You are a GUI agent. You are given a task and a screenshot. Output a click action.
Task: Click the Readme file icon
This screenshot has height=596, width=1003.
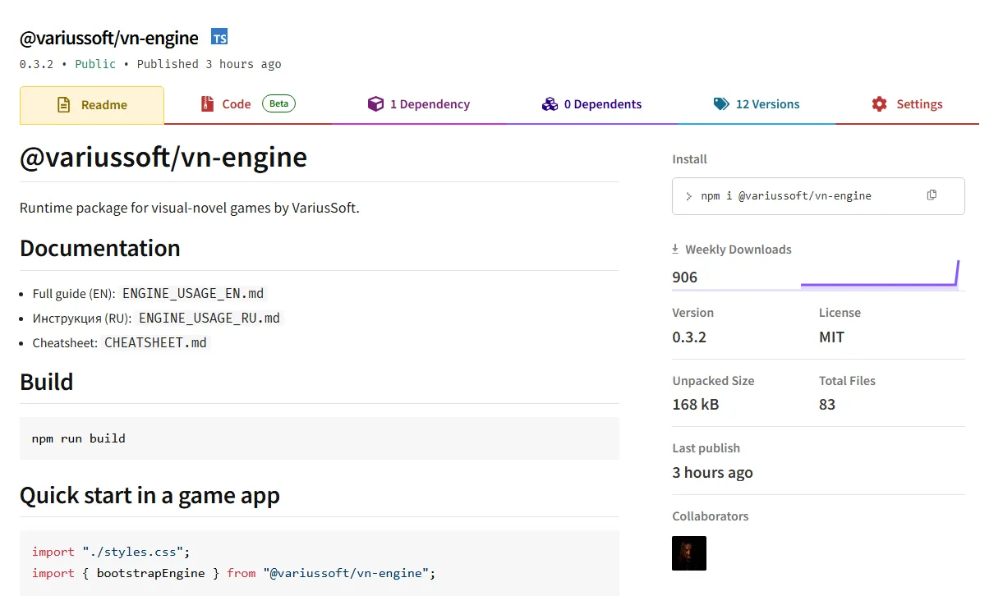coord(63,105)
